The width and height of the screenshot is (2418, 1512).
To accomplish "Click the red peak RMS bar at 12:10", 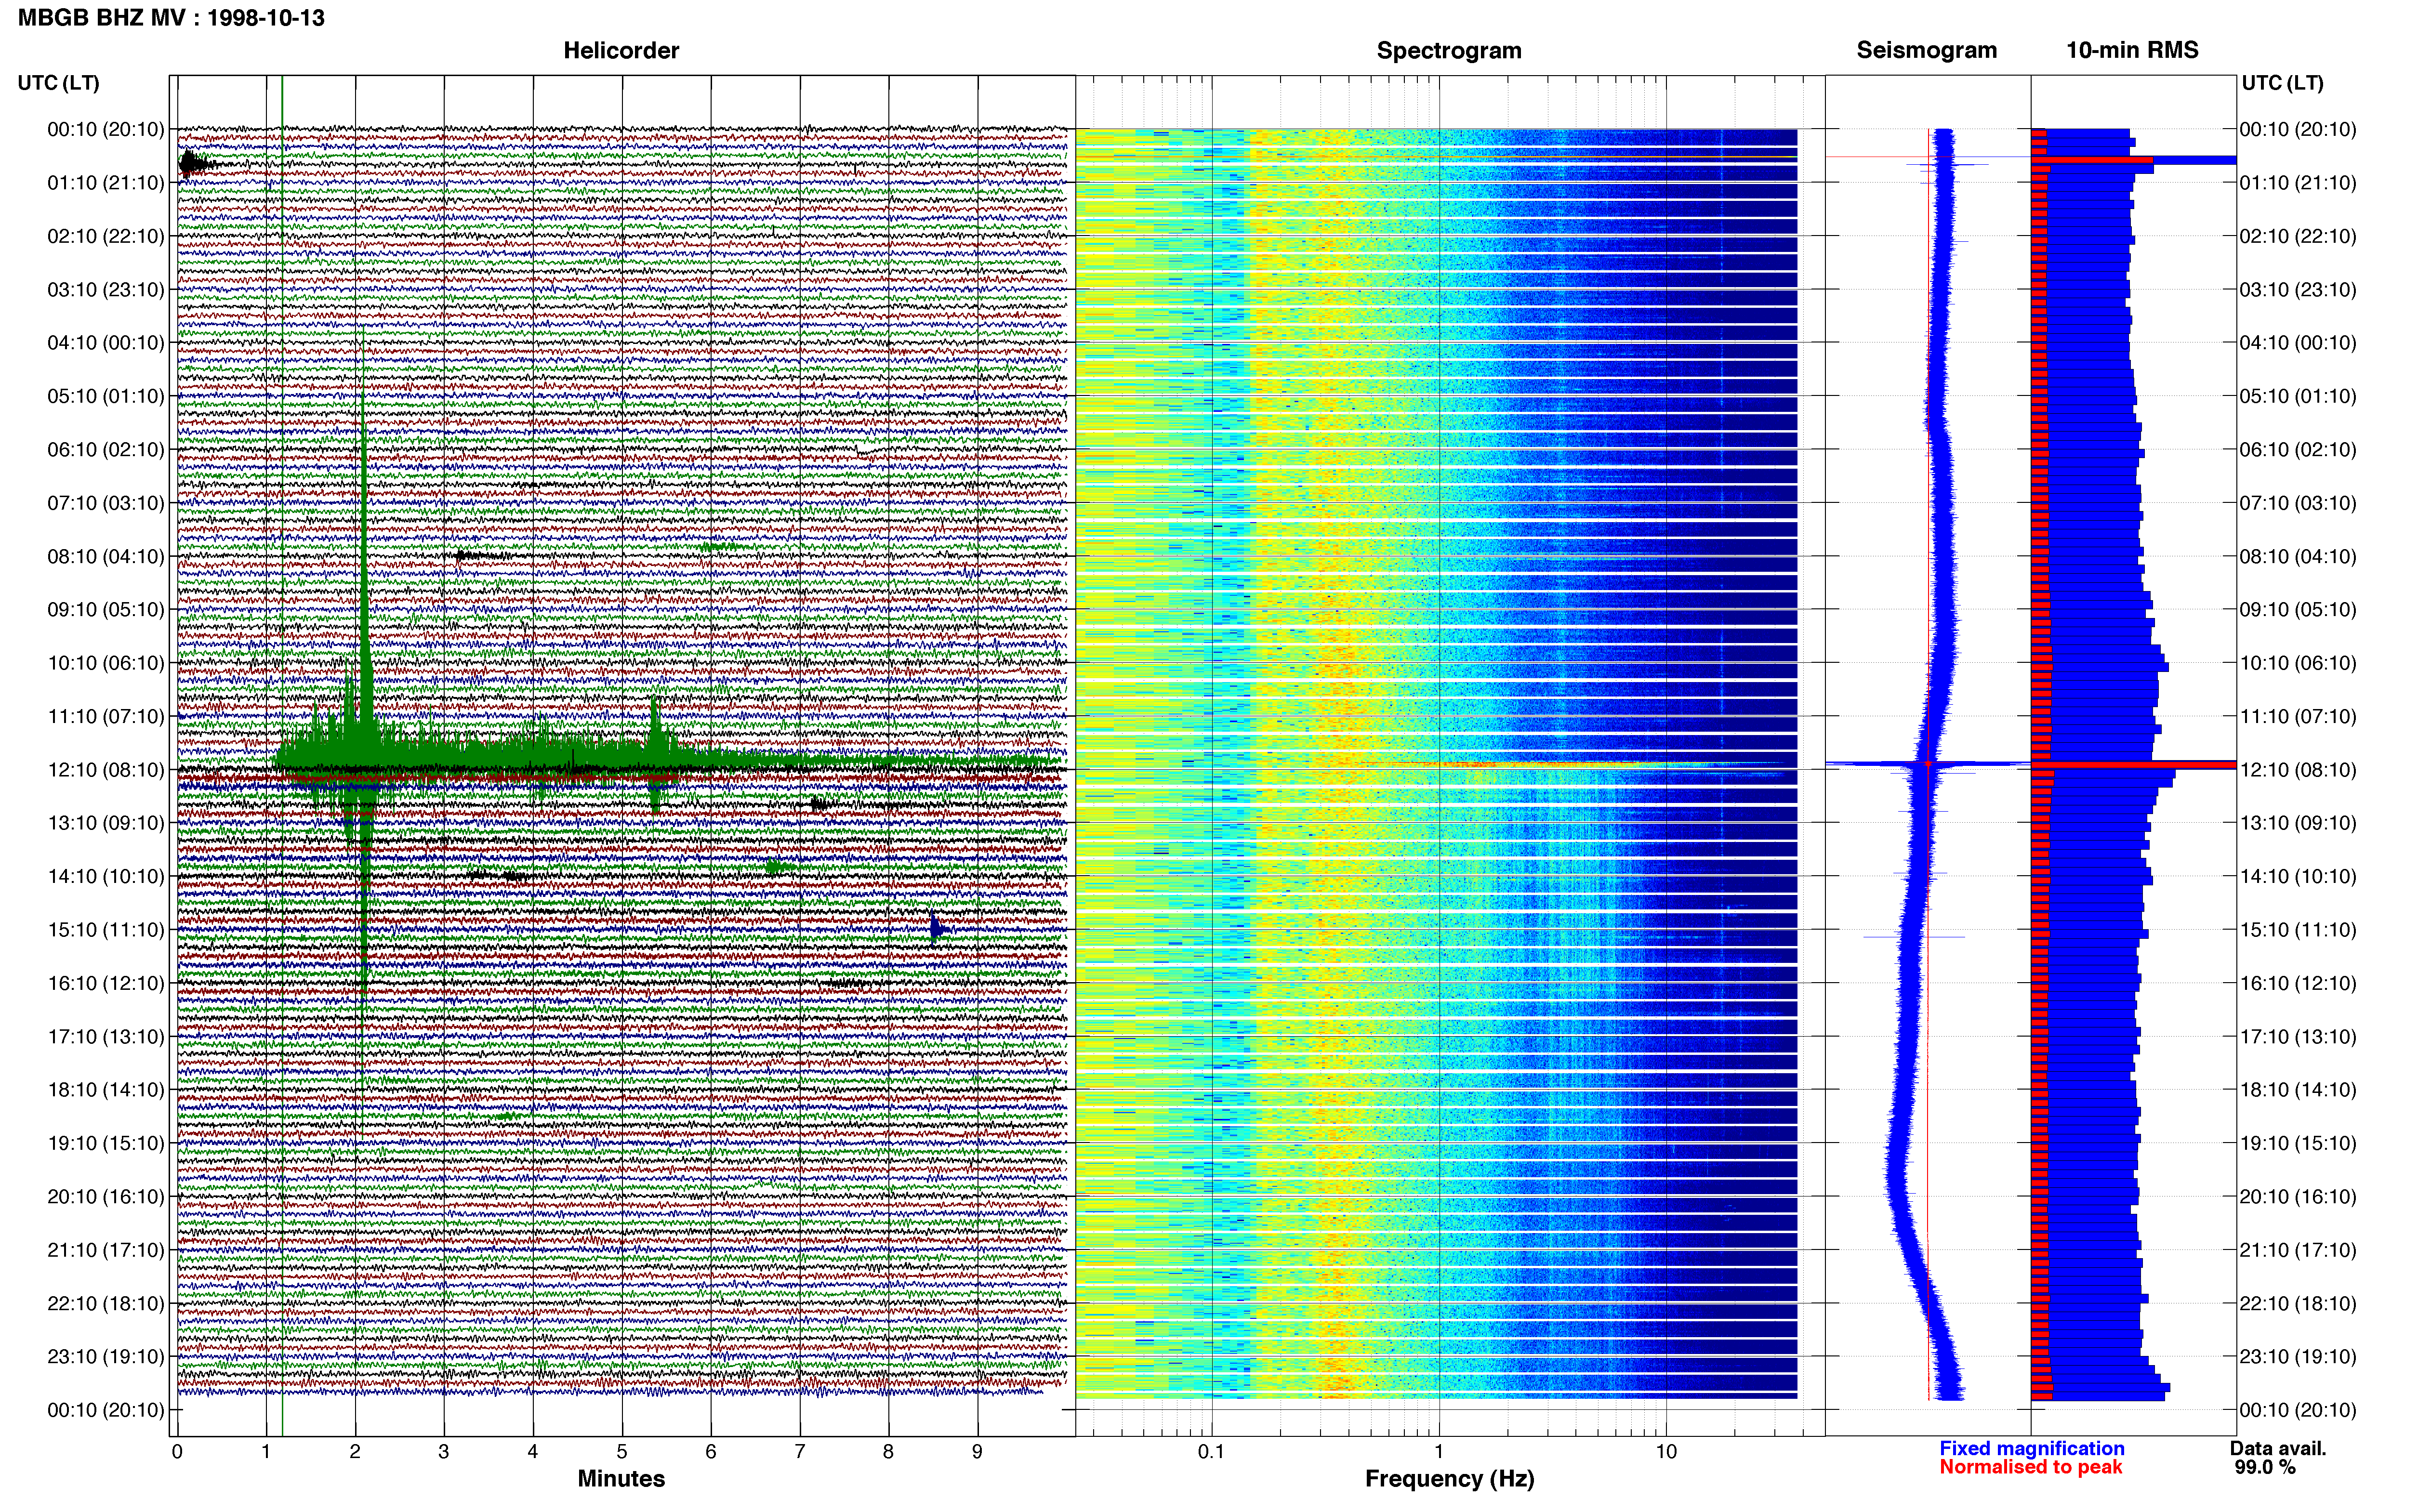I will (x=2134, y=765).
